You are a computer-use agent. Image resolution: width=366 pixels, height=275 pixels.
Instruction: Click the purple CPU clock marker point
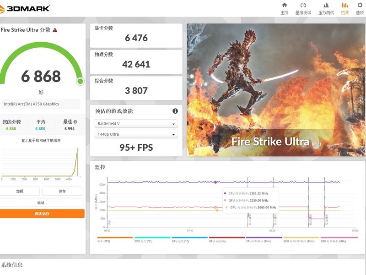(215, 182)
